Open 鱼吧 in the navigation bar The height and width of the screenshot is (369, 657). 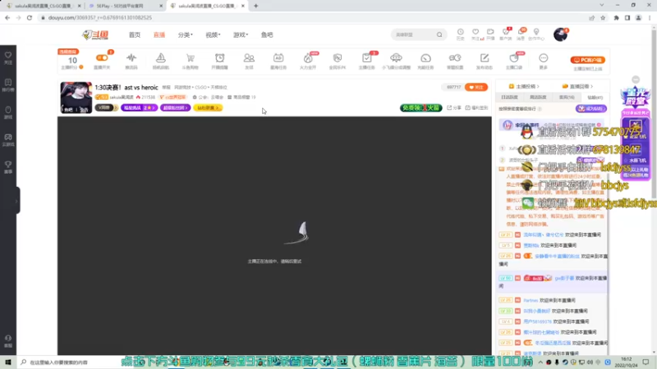point(267,34)
